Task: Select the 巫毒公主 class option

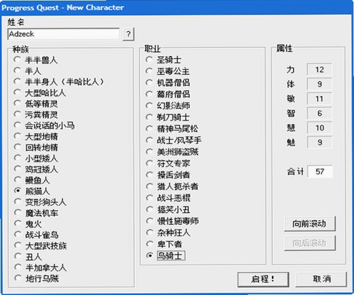Action: click(167, 71)
